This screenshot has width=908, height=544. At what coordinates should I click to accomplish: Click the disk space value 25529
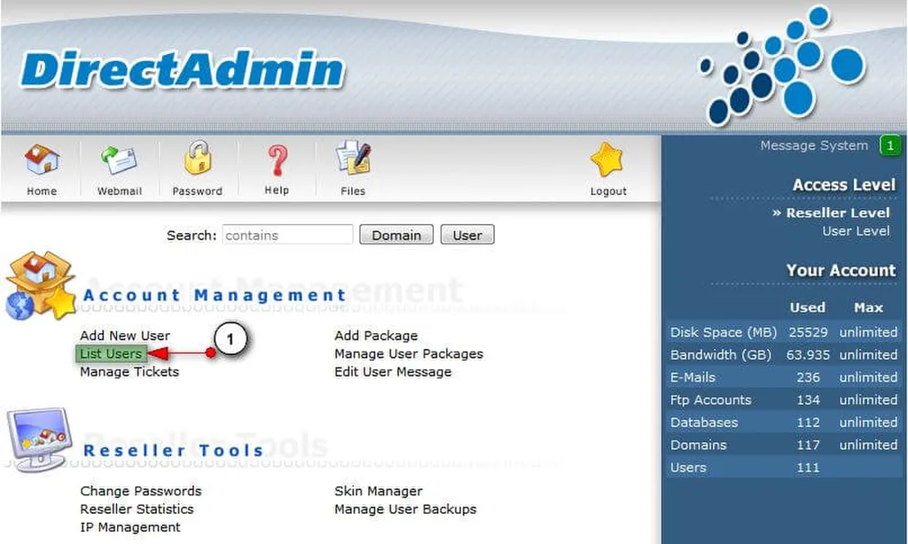(808, 332)
